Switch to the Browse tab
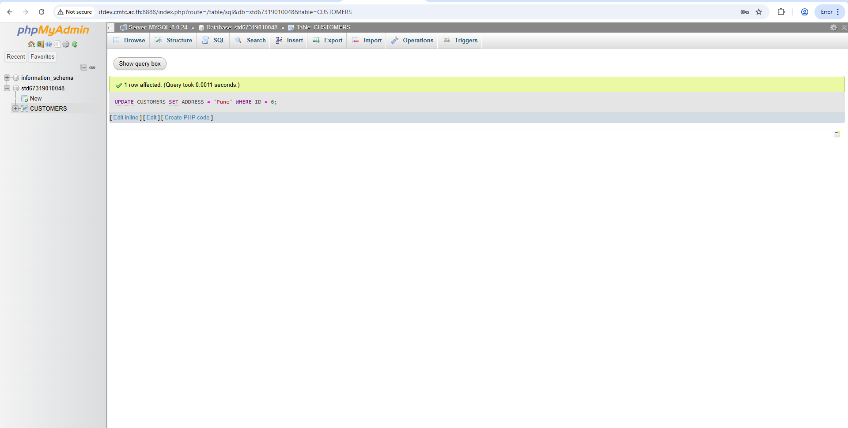The height and width of the screenshot is (428, 848). point(129,40)
